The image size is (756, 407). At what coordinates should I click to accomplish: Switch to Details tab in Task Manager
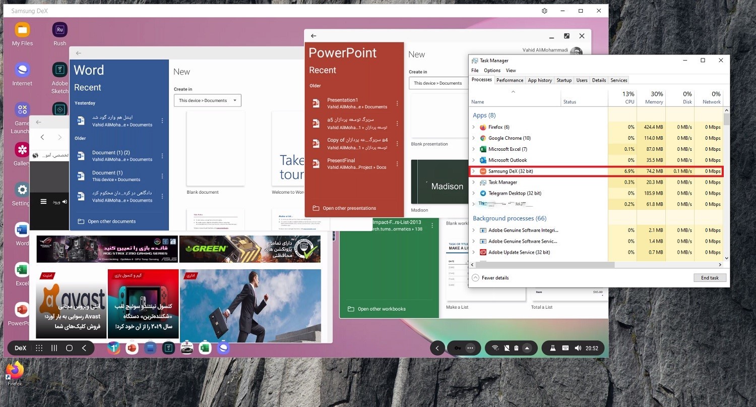pos(599,80)
